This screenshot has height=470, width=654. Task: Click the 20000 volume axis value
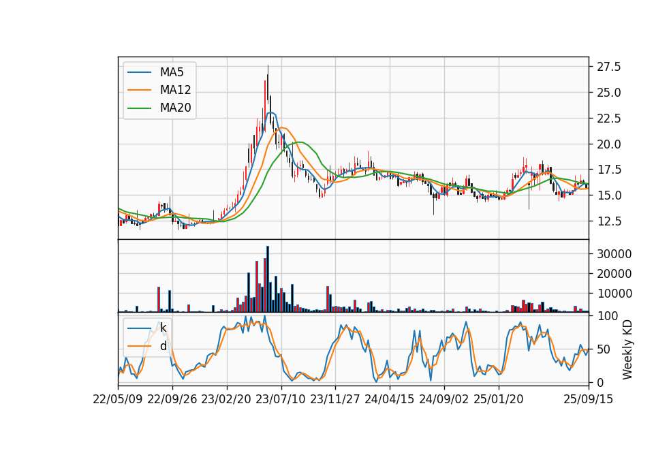click(614, 274)
